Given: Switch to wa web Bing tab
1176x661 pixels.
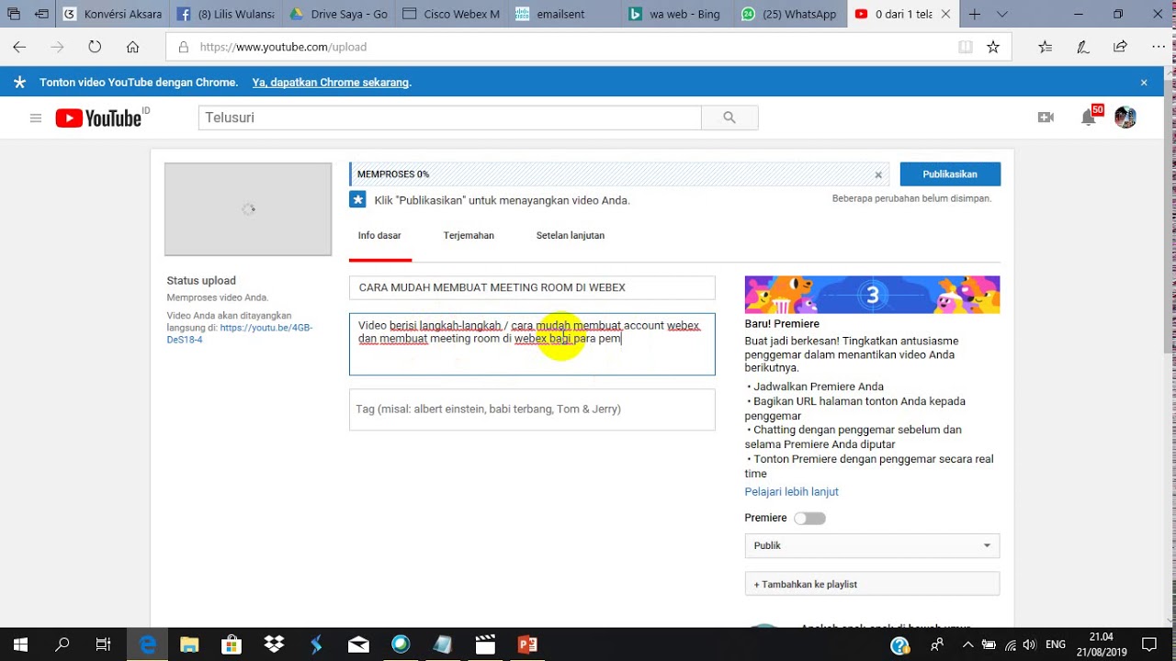Looking at the screenshot, I should pyautogui.click(x=675, y=14).
